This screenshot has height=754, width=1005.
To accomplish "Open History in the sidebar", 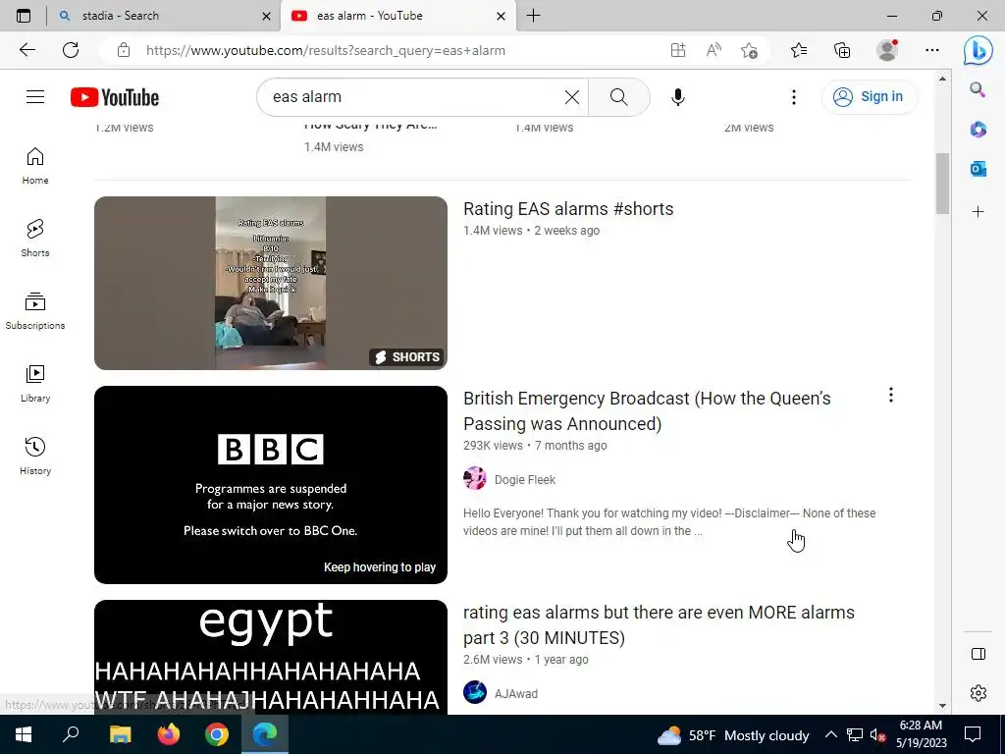I will pyautogui.click(x=35, y=456).
